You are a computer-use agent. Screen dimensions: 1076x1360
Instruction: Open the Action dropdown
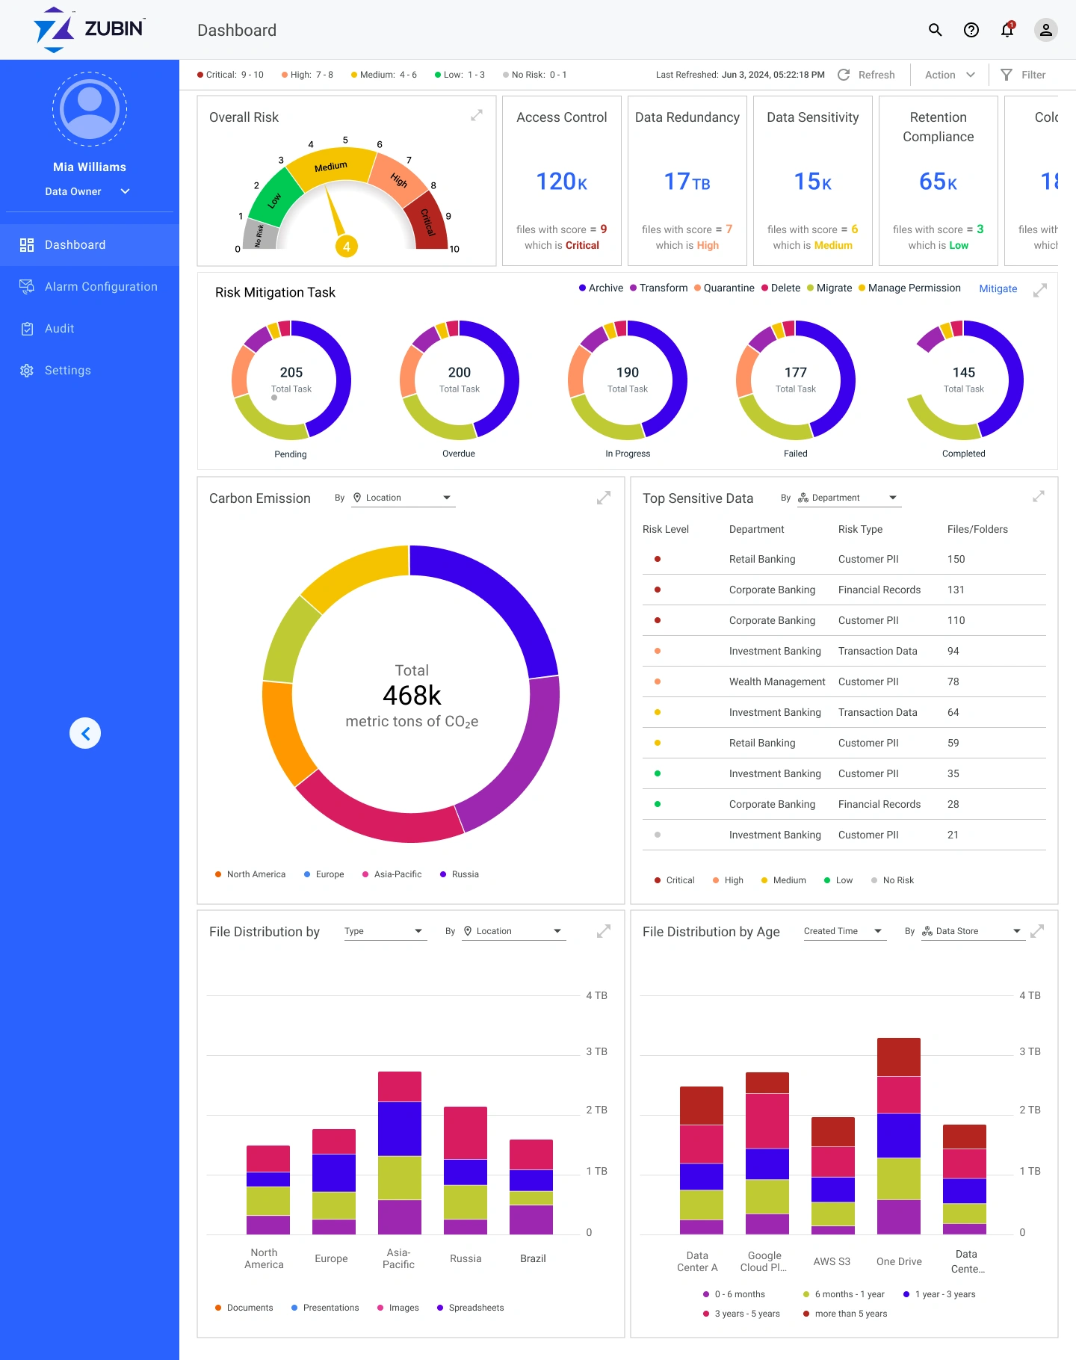[950, 75]
